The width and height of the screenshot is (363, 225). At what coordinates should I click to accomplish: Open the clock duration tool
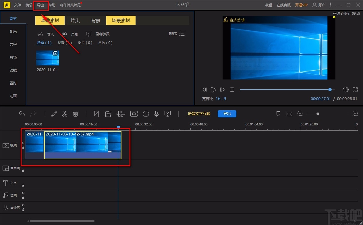146,114
